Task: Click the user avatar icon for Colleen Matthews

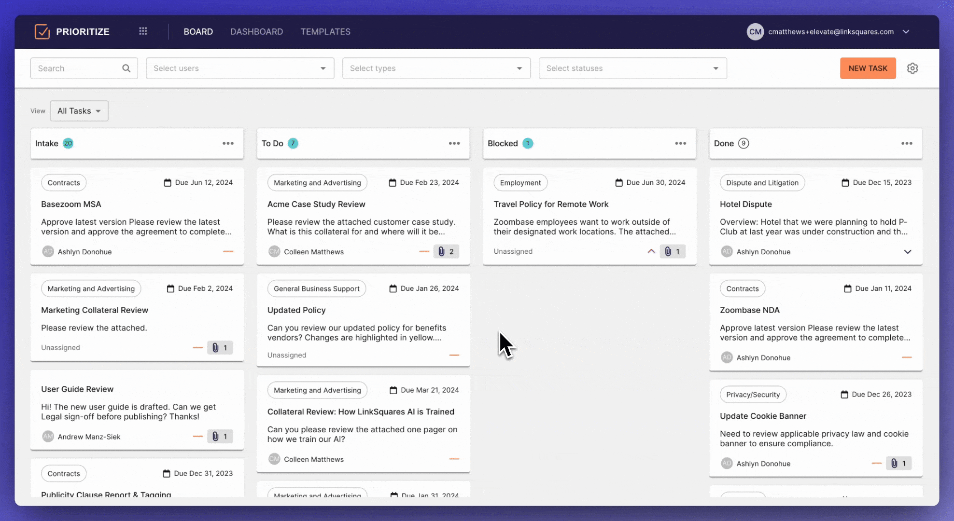Action: point(273,251)
